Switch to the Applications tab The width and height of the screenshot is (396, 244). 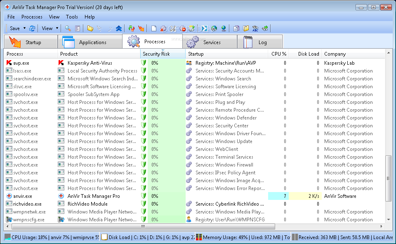pos(90,42)
